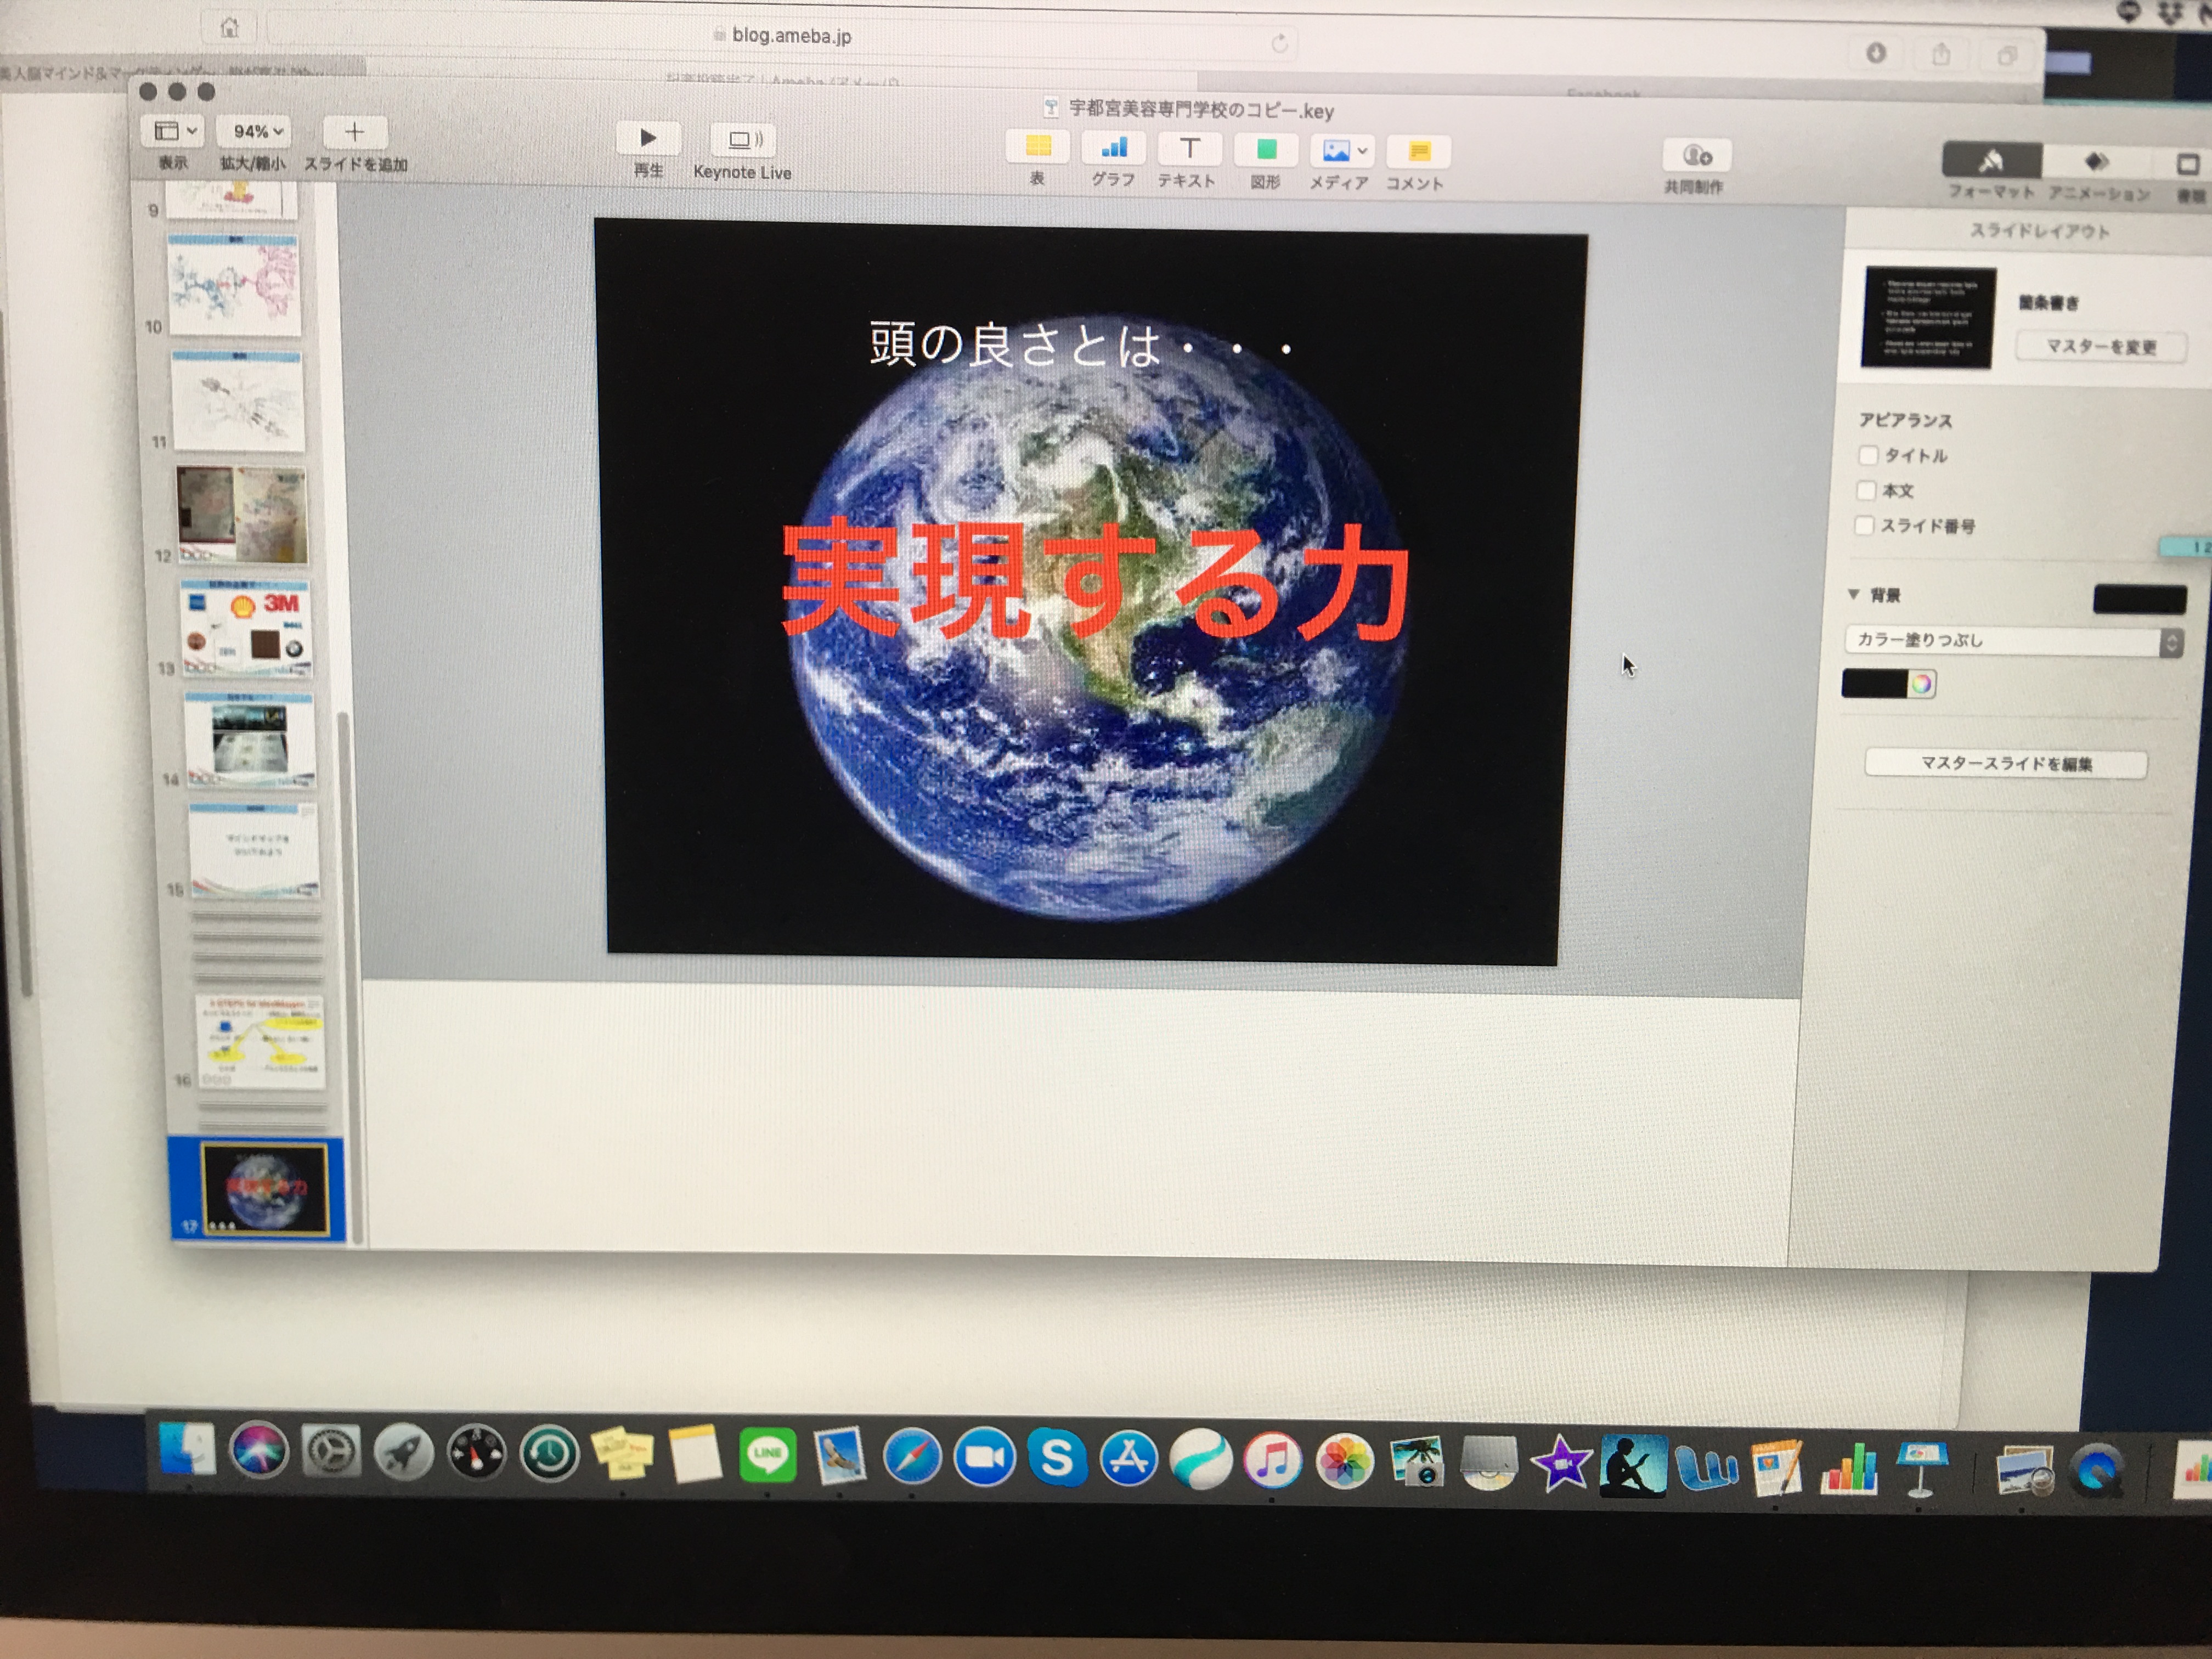Reload the page in Safari window
Screen dimensions: 2212x1659
(1279, 44)
